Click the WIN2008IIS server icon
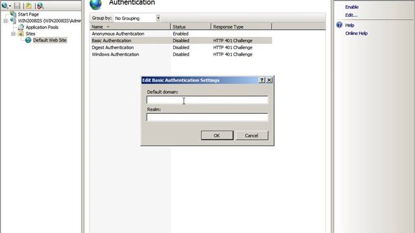Viewport: 415px width, 233px height. pos(13,21)
